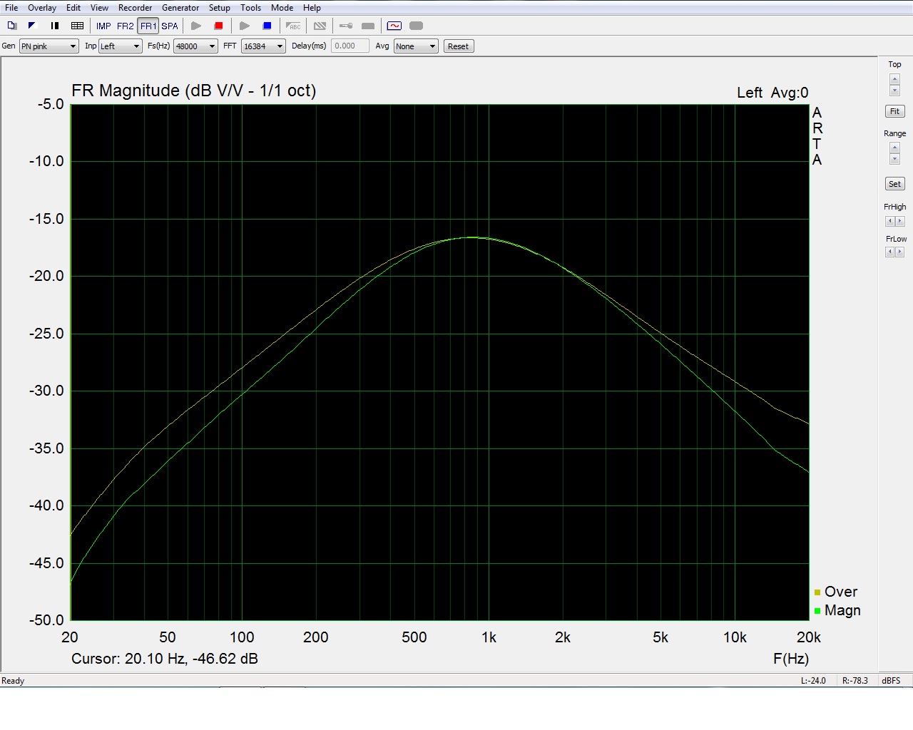
Task: Click the blue stop square icon
Action: pyautogui.click(x=267, y=26)
